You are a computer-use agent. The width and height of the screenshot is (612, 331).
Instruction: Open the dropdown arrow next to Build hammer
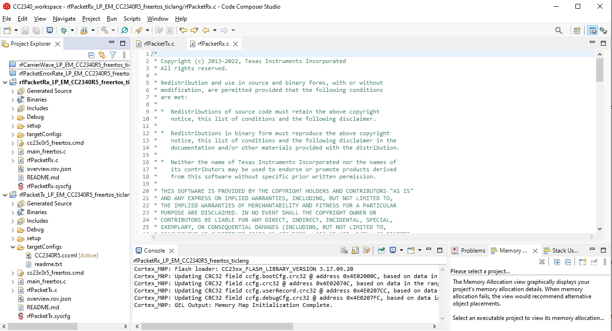(x=113, y=30)
